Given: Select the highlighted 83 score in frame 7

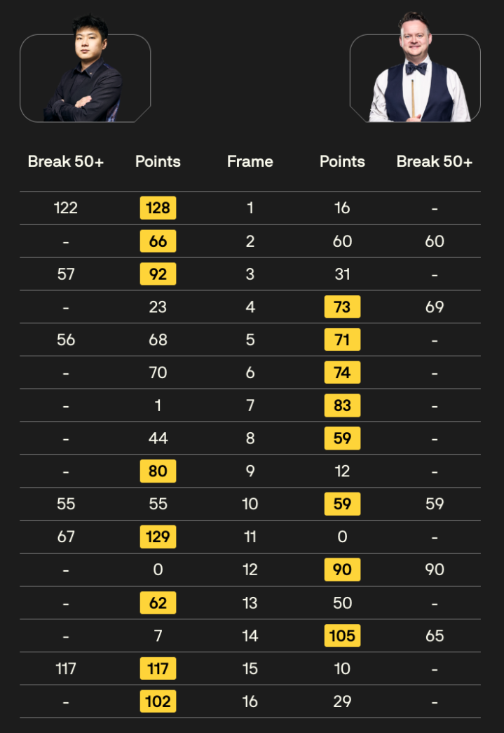Looking at the screenshot, I should coord(342,405).
